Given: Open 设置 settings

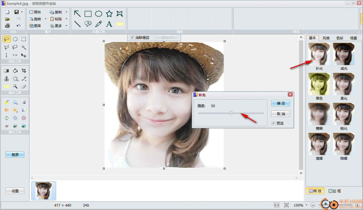Looking at the screenshot, I should click(x=15, y=191).
